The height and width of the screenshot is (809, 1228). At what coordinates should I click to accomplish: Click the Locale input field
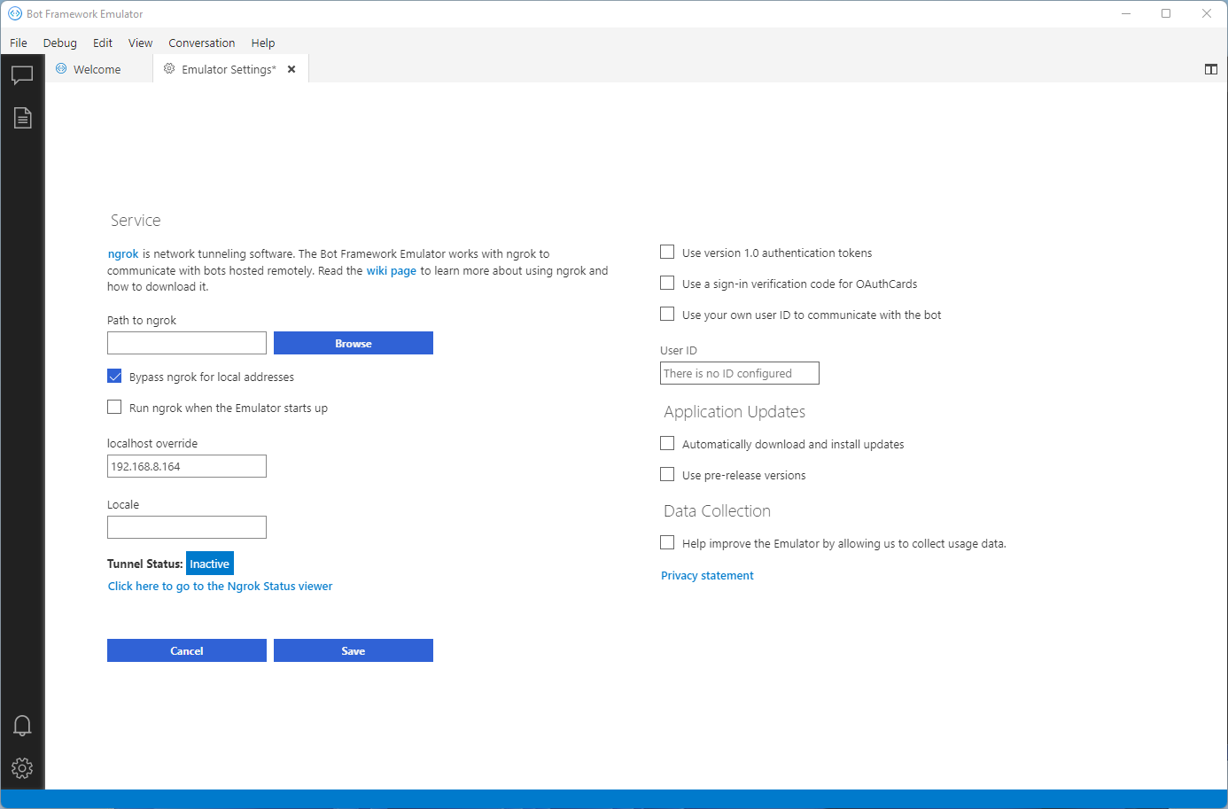point(187,527)
